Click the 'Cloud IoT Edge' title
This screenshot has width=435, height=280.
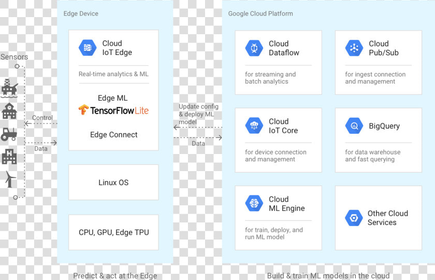(117, 48)
